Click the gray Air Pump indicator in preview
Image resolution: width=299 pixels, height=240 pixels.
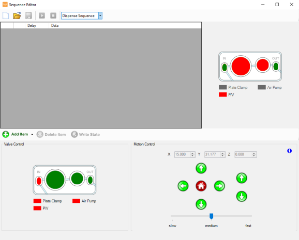coord(262,87)
